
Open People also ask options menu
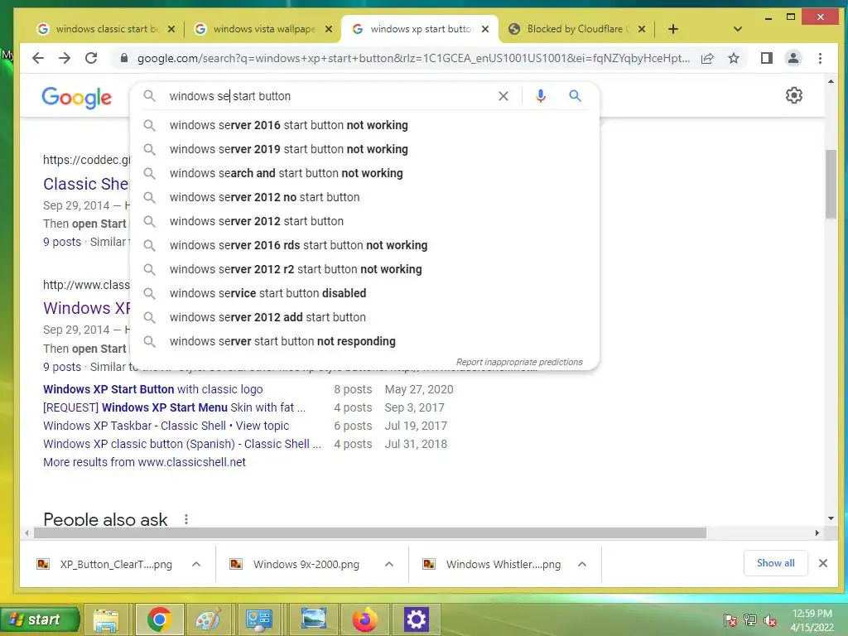pyautogui.click(x=186, y=519)
